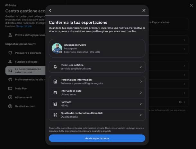The width and height of the screenshot is (196, 149).
Task: Click the icon for Le tue informazioni
Action: pos(10,71)
